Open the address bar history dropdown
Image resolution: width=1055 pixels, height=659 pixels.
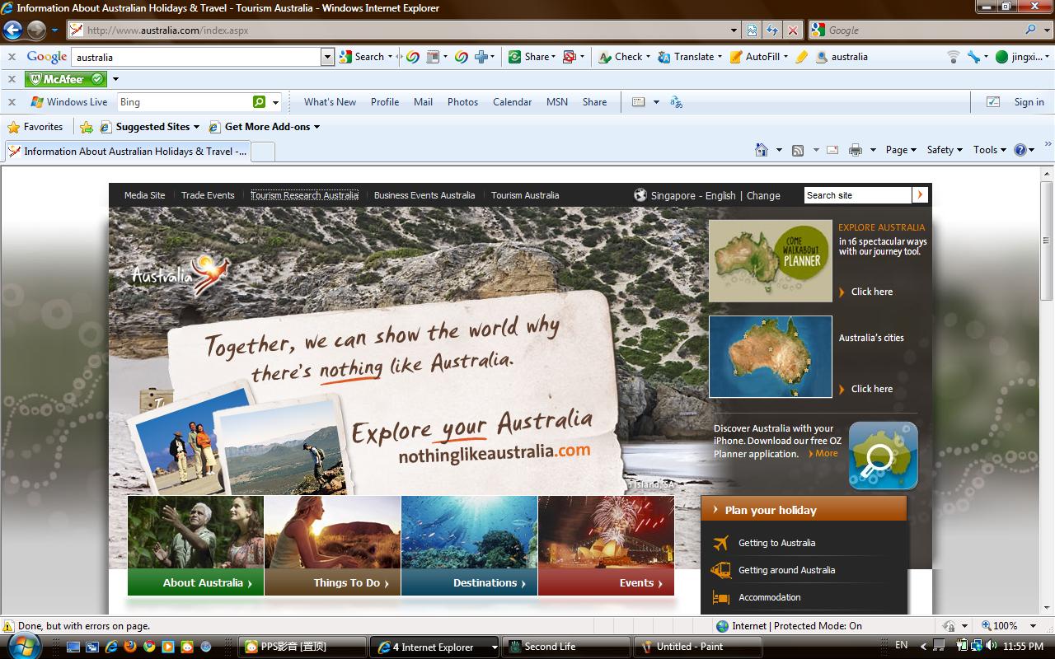pos(734,30)
